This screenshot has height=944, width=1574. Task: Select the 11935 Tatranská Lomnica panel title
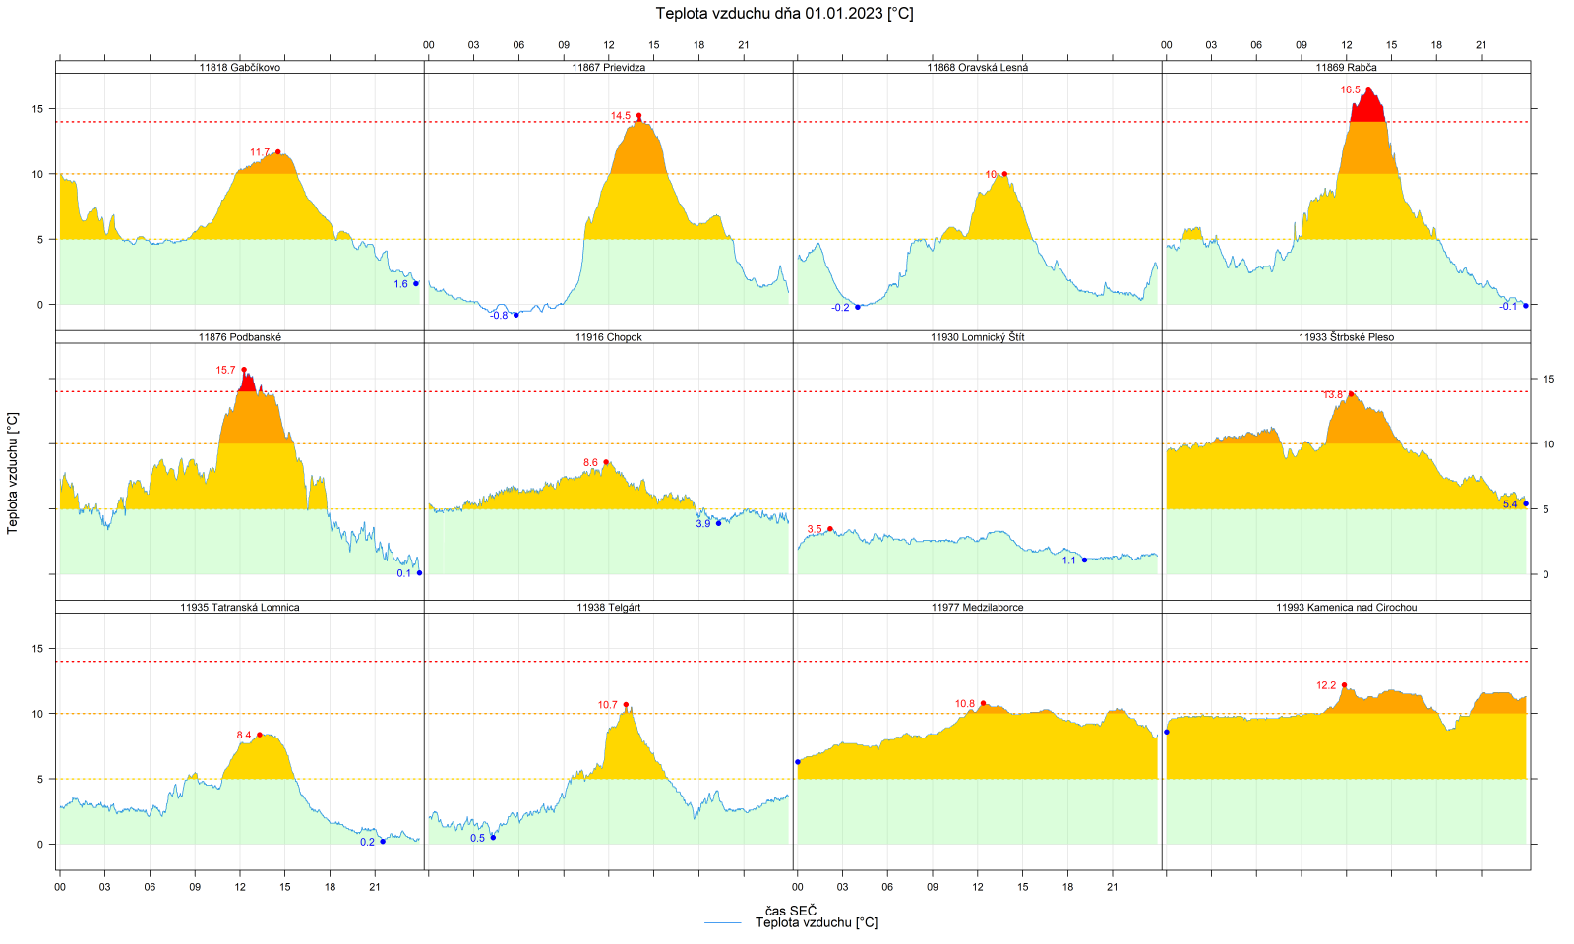(239, 608)
